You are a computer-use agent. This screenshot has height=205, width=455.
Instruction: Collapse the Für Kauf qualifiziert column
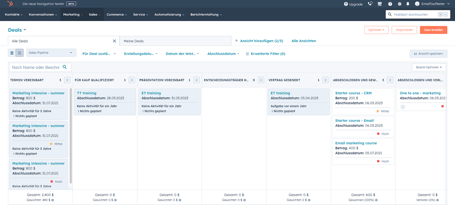(132, 80)
